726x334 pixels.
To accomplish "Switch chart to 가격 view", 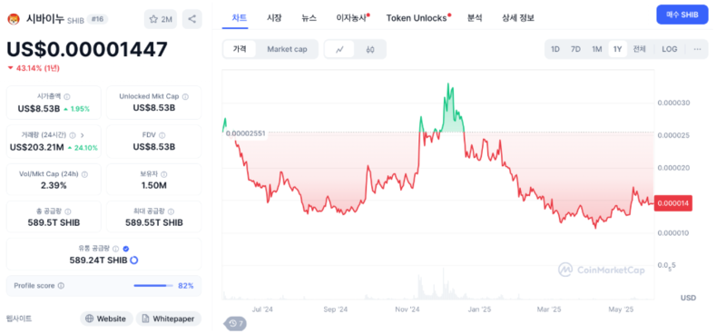I will pos(240,49).
